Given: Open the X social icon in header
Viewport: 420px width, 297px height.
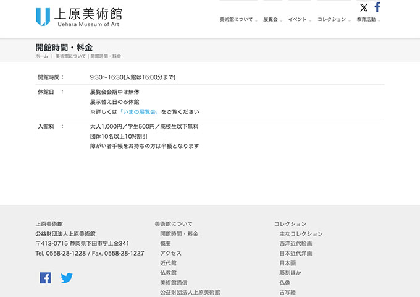Looking at the screenshot, I should tap(364, 7).
